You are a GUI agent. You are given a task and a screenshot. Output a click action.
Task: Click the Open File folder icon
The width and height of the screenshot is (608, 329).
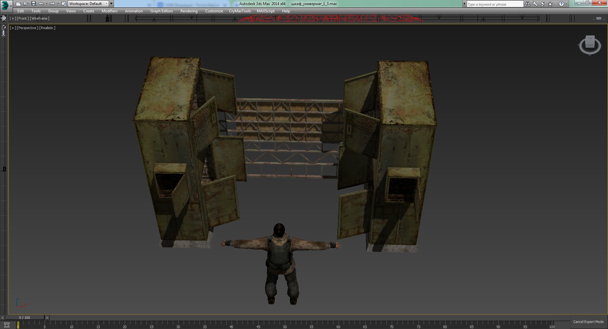click(x=26, y=4)
